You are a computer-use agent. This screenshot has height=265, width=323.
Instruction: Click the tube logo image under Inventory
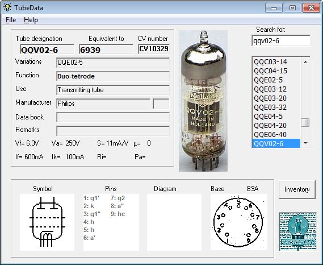click(x=297, y=231)
